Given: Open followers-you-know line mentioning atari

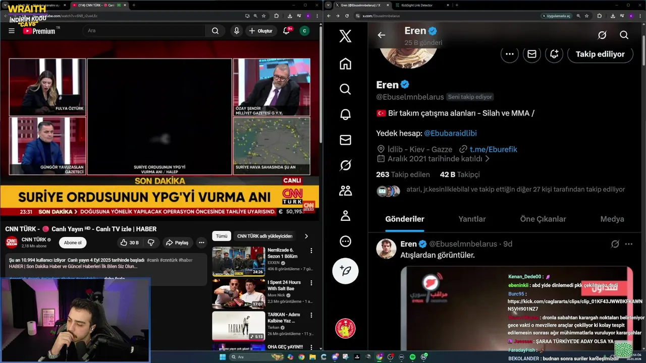Looking at the screenshot, I should pyautogui.click(x=516, y=190).
